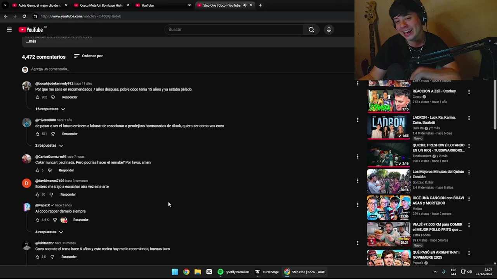The height and width of the screenshot is (279, 497).
Task: Start voice search with microphone icon
Action: click(x=329, y=29)
